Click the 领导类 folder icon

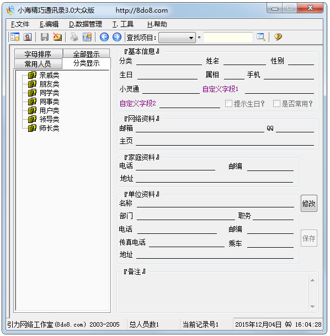pyautogui.click(x=32, y=119)
